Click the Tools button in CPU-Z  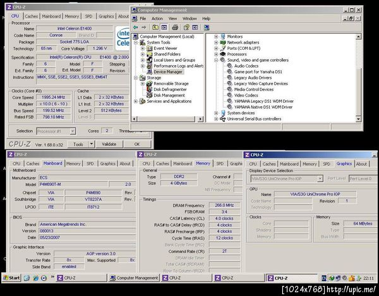click(x=78, y=144)
